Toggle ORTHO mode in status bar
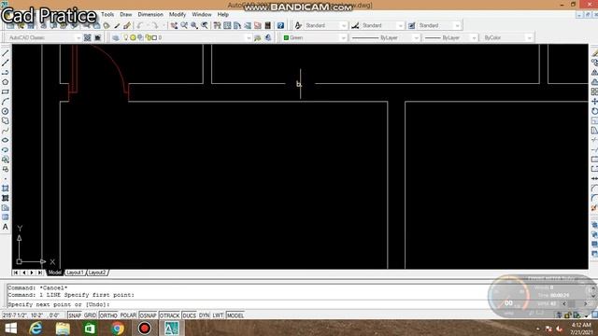 108,315
